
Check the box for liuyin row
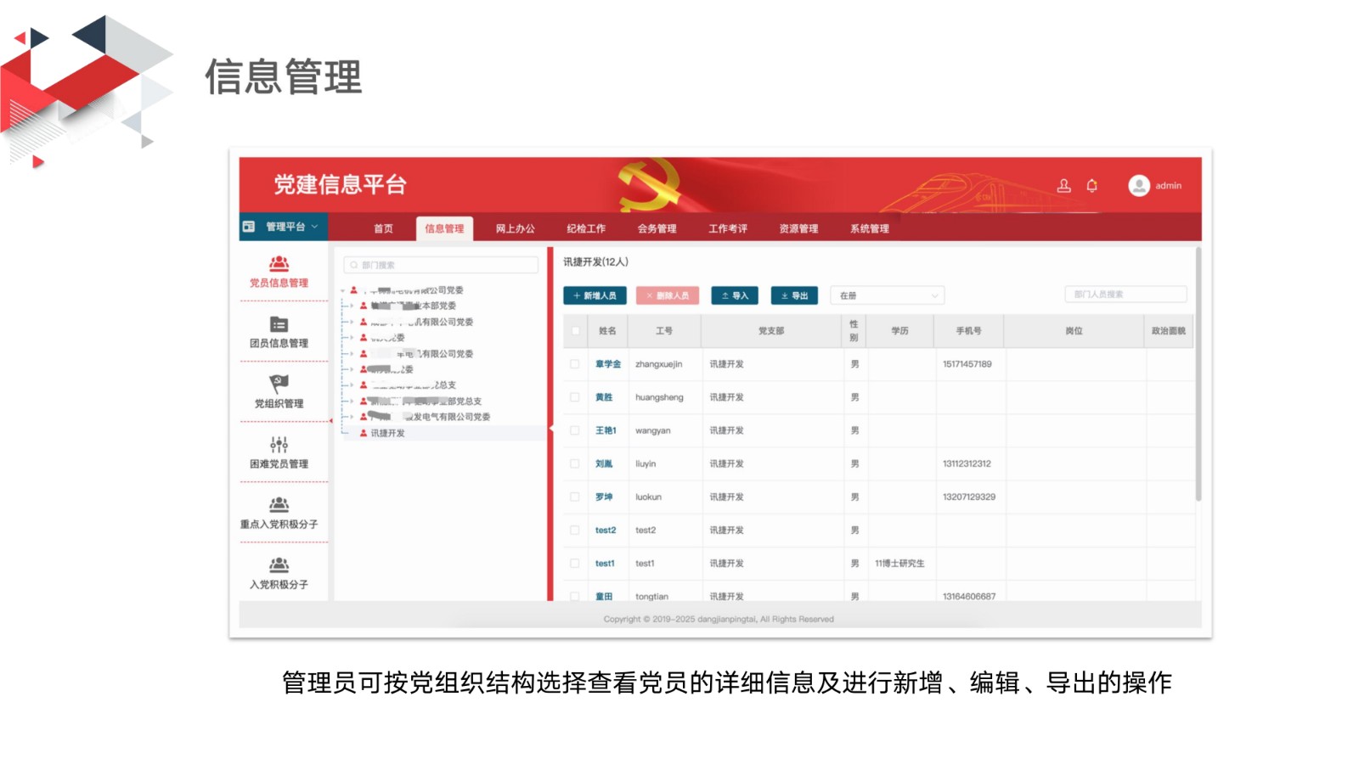click(575, 463)
